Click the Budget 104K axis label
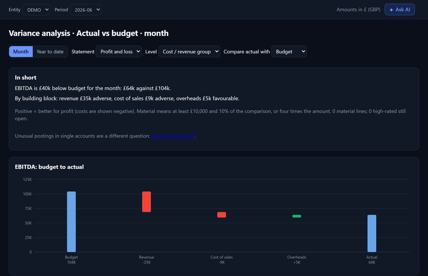 tap(71, 260)
